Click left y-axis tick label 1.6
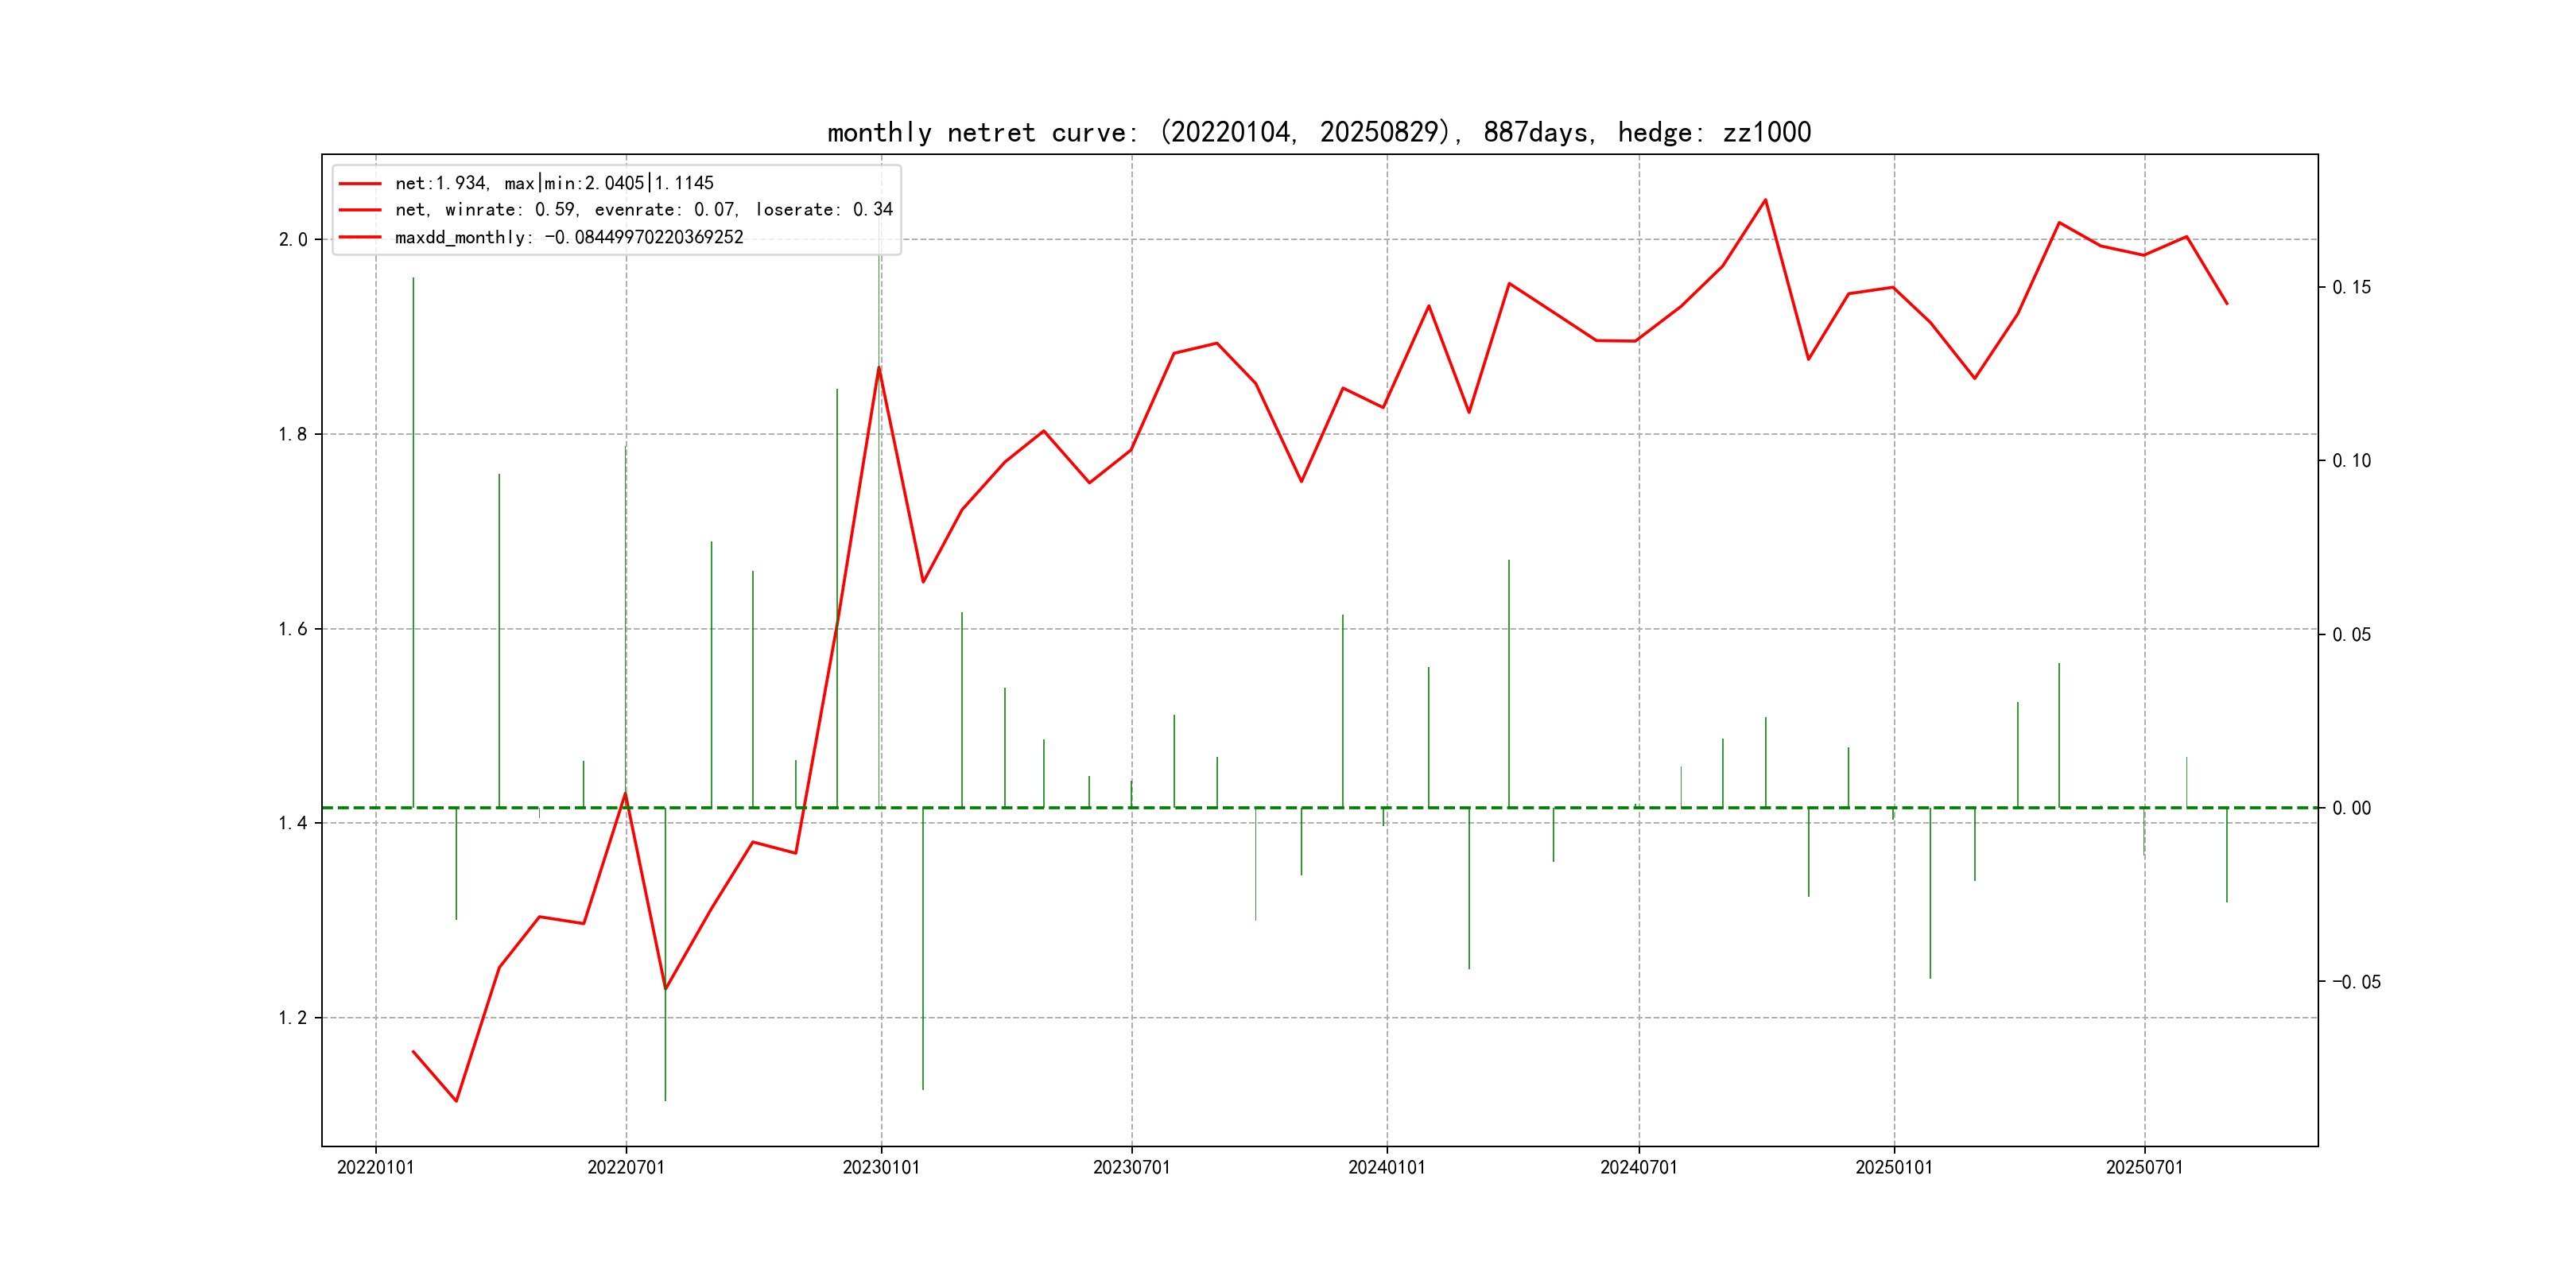The width and height of the screenshot is (2576, 1288). pyautogui.click(x=292, y=629)
